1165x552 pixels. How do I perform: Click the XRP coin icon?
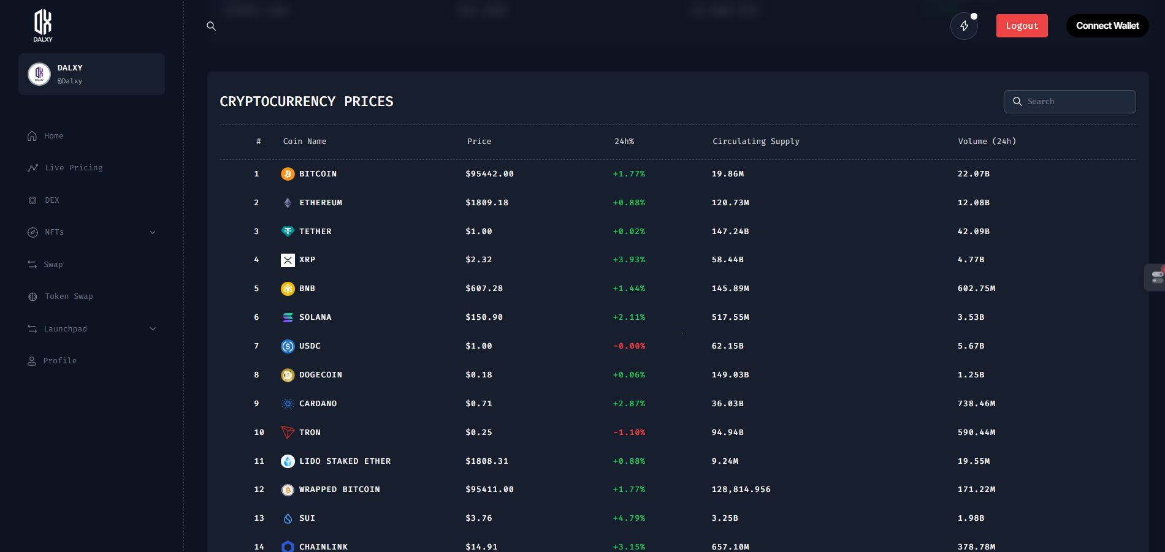pyautogui.click(x=288, y=260)
